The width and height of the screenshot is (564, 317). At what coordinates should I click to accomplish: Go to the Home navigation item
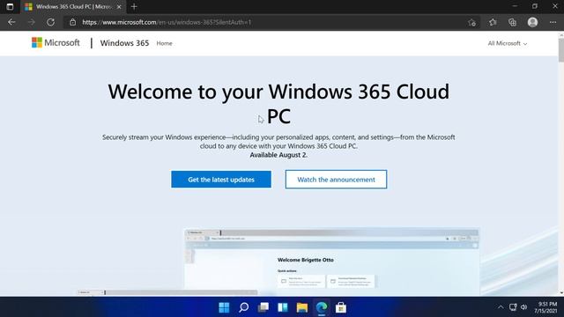(165, 43)
